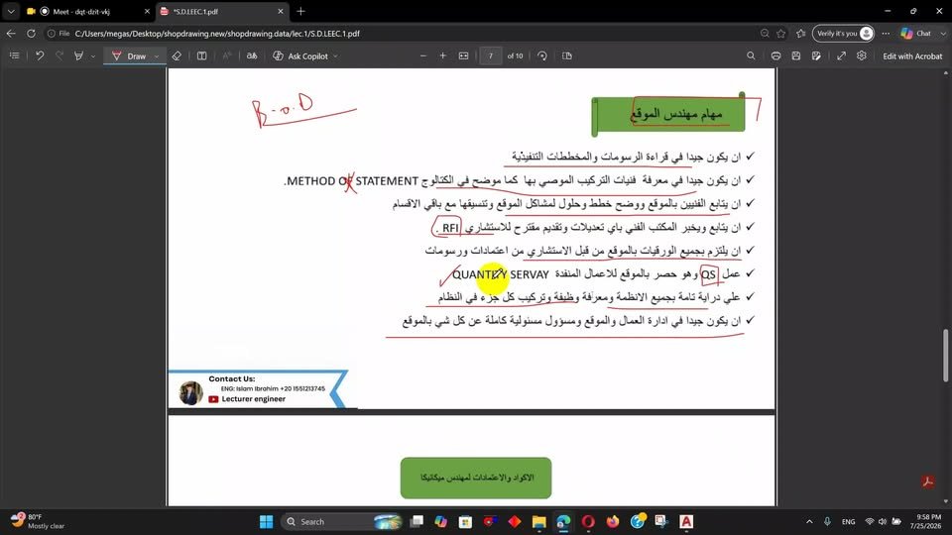Image resolution: width=952 pixels, height=535 pixels.
Task: Expand the Ask Copilot dropdown arrow
Action: [x=336, y=56]
